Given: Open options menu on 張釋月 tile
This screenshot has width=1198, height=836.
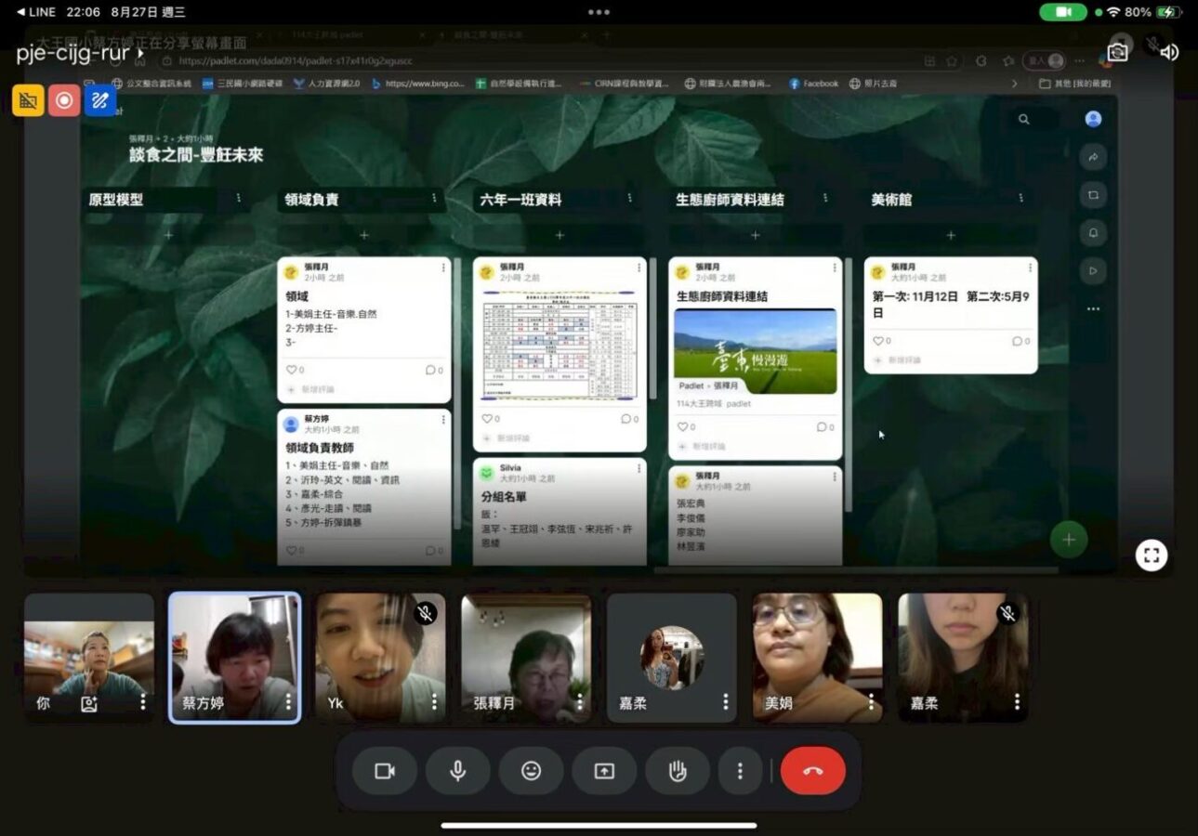Looking at the screenshot, I should tap(579, 702).
